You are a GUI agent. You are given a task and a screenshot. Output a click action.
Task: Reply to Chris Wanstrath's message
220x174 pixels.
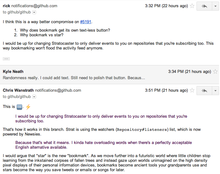click(x=204, y=90)
